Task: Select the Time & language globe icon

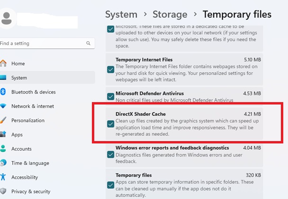Action: coord(3,163)
